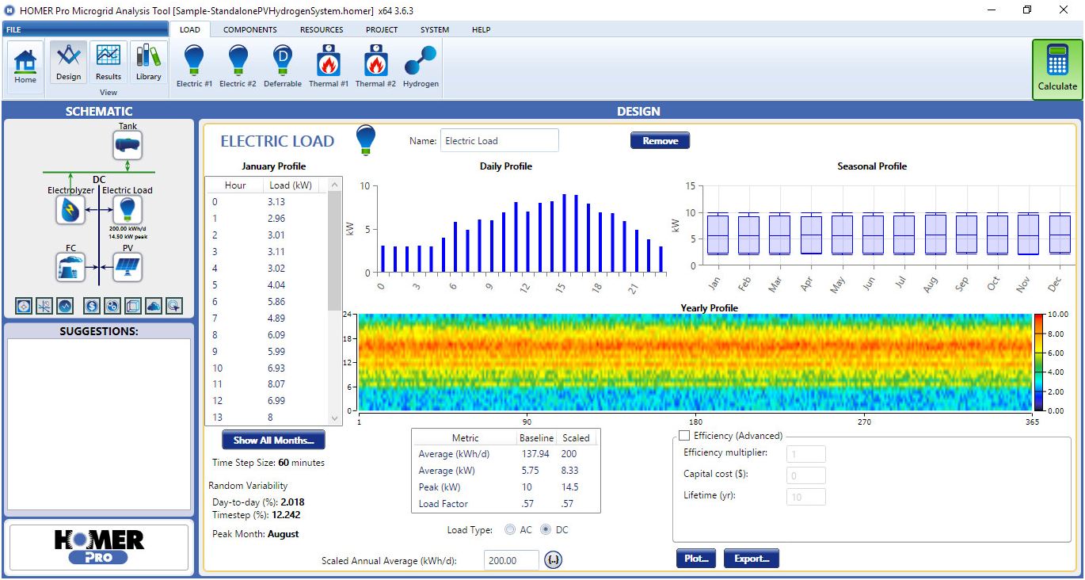The image size is (1085, 580).
Task: Open the COMPONENTS ribbon tab
Action: 249,29
